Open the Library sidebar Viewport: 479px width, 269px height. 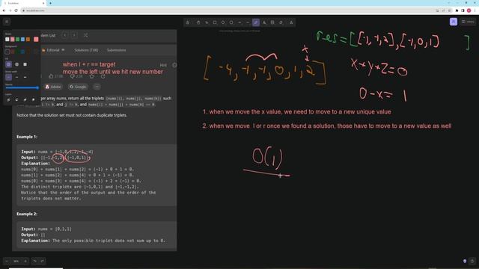click(468, 22)
